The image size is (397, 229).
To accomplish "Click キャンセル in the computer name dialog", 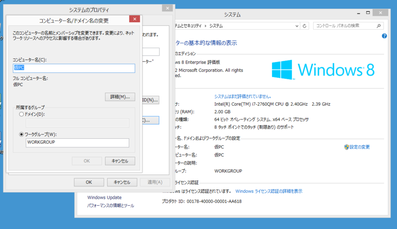I will [x=120, y=161].
